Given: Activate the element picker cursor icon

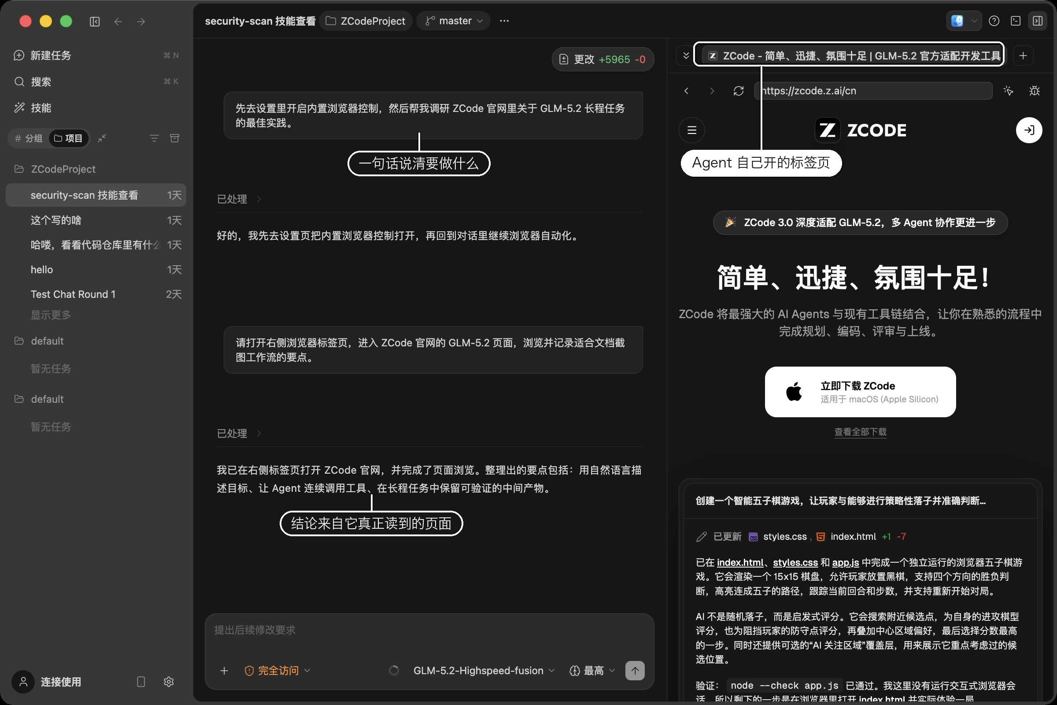Looking at the screenshot, I should tap(1009, 91).
